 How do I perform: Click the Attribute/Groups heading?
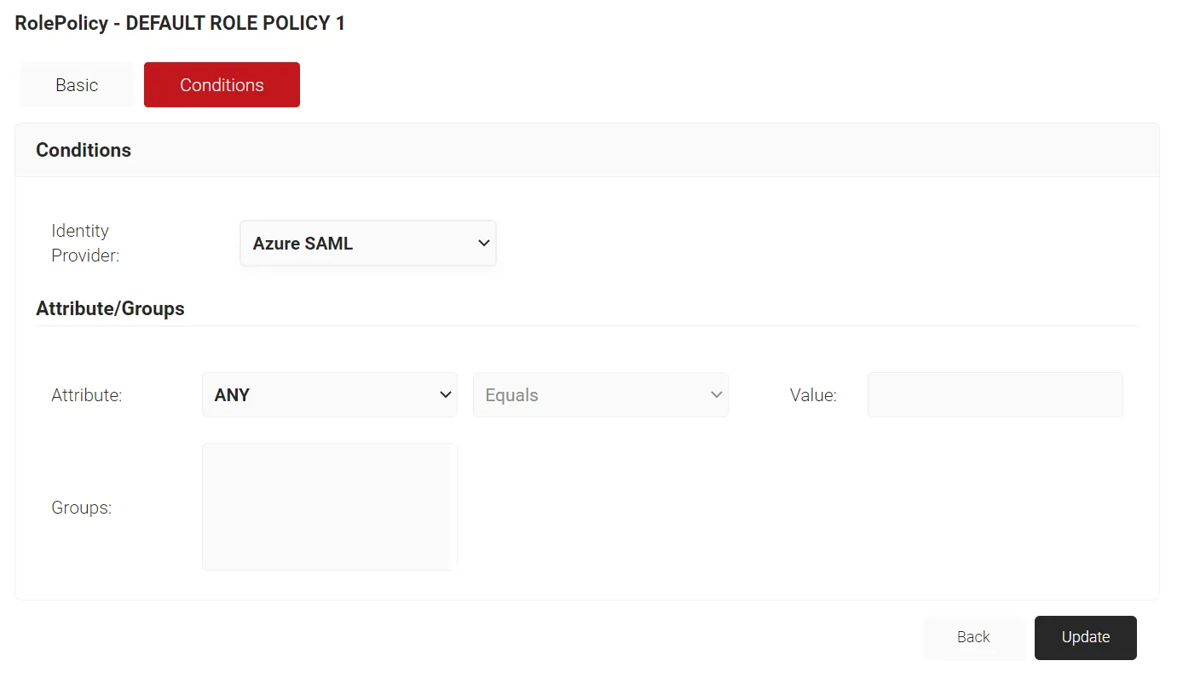[x=110, y=308]
